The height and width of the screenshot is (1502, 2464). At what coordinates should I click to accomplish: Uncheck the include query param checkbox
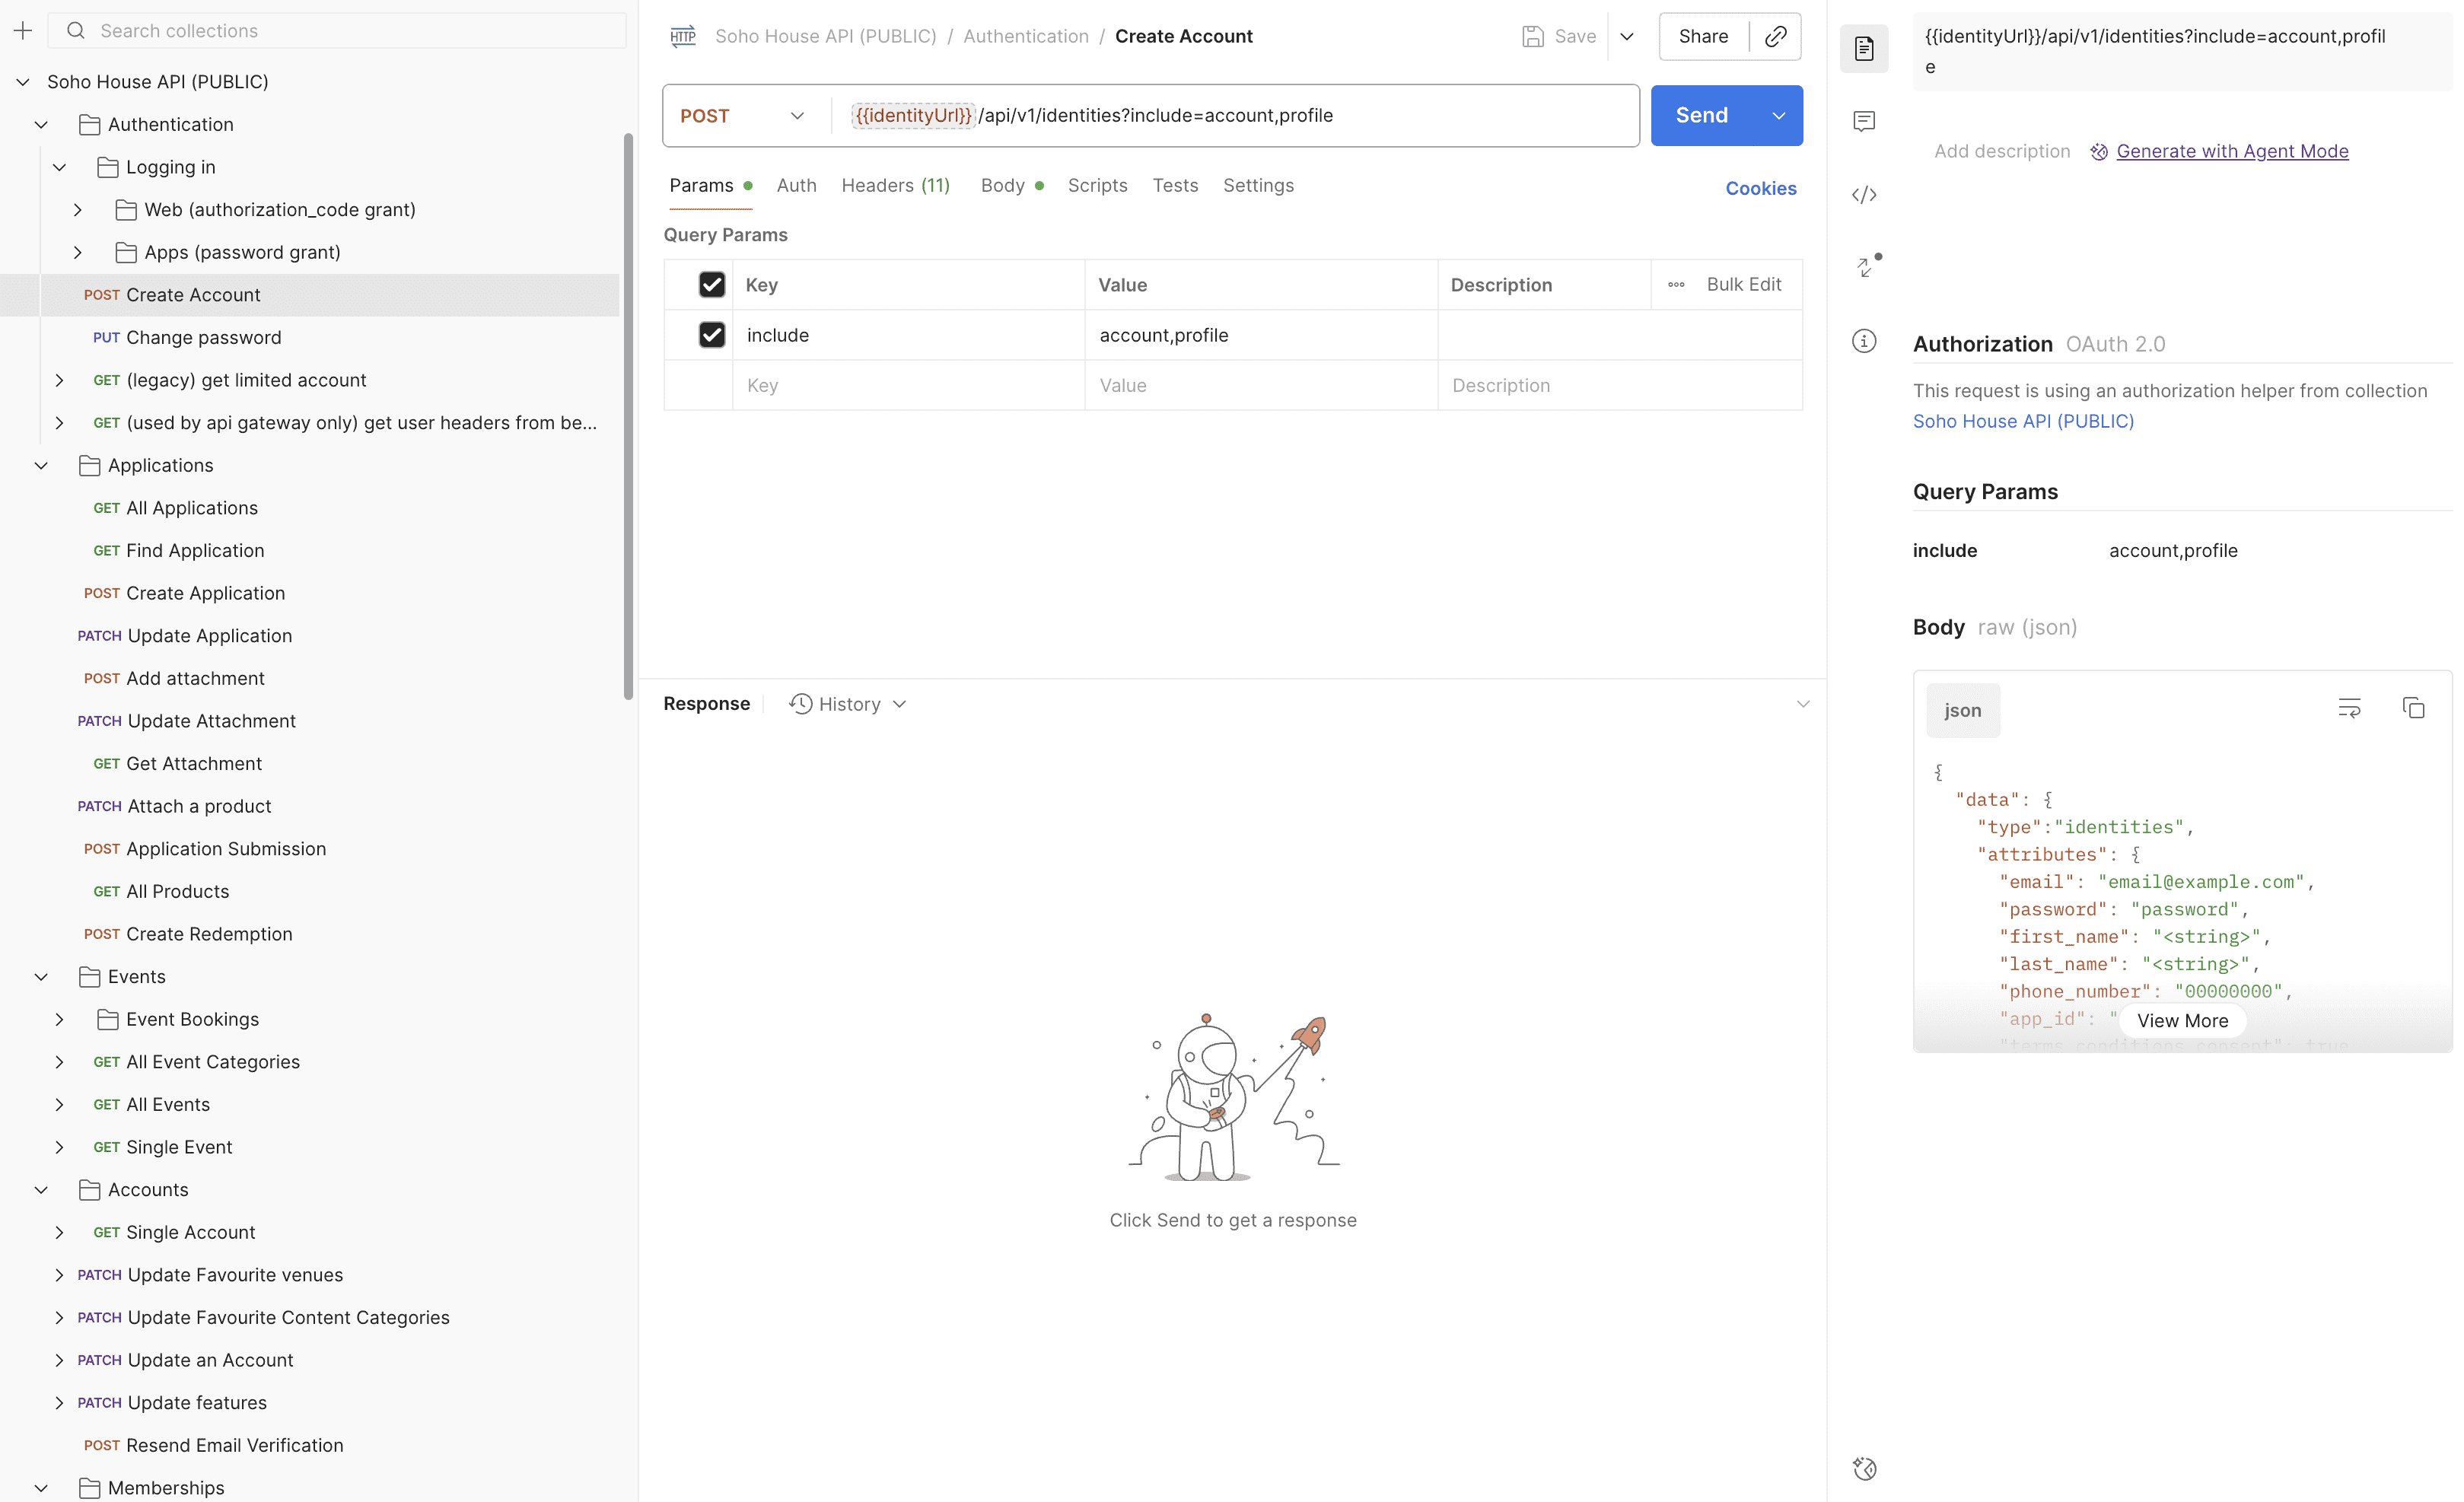pos(711,335)
